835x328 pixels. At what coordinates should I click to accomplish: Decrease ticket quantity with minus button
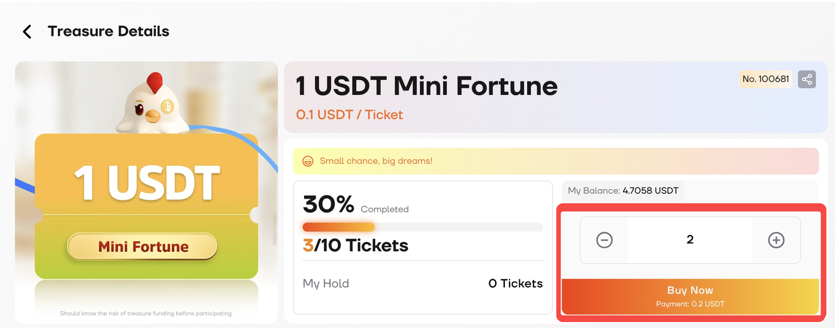click(x=605, y=240)
